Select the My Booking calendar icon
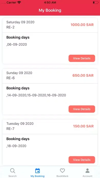The height and width of the screenshot is (178, 100). coord(37,171)
